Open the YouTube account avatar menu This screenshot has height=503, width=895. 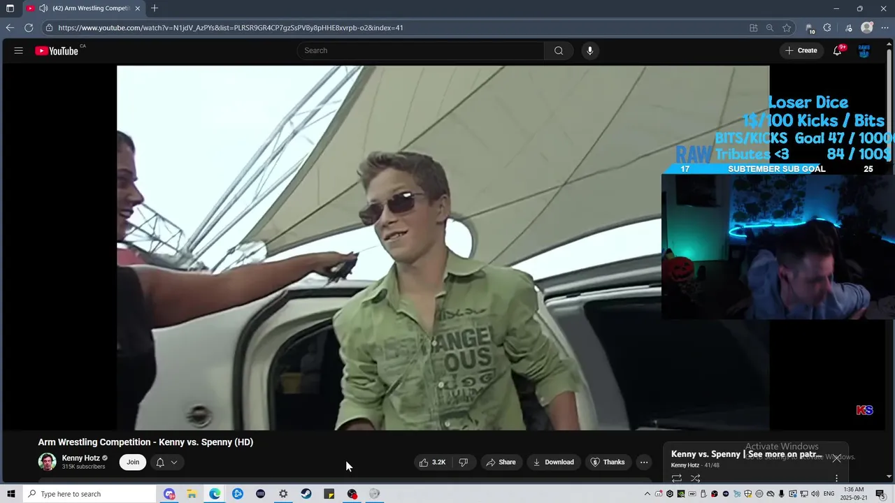tap(864, 50)
